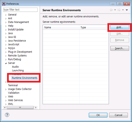Select the Run/Debug category

15,59
